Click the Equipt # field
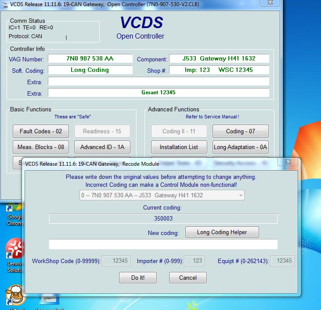The width and height of the screenshot is (321, 310). (x=282, y=261)
